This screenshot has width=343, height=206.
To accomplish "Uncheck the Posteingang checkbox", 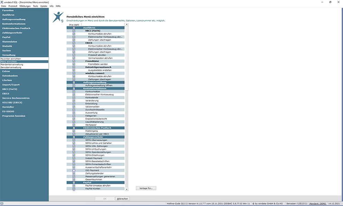I will click(x=74, y=131).
